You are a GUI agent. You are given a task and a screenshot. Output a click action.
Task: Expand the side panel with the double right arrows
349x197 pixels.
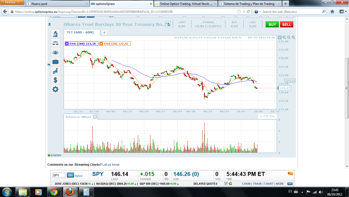point(49,65)
